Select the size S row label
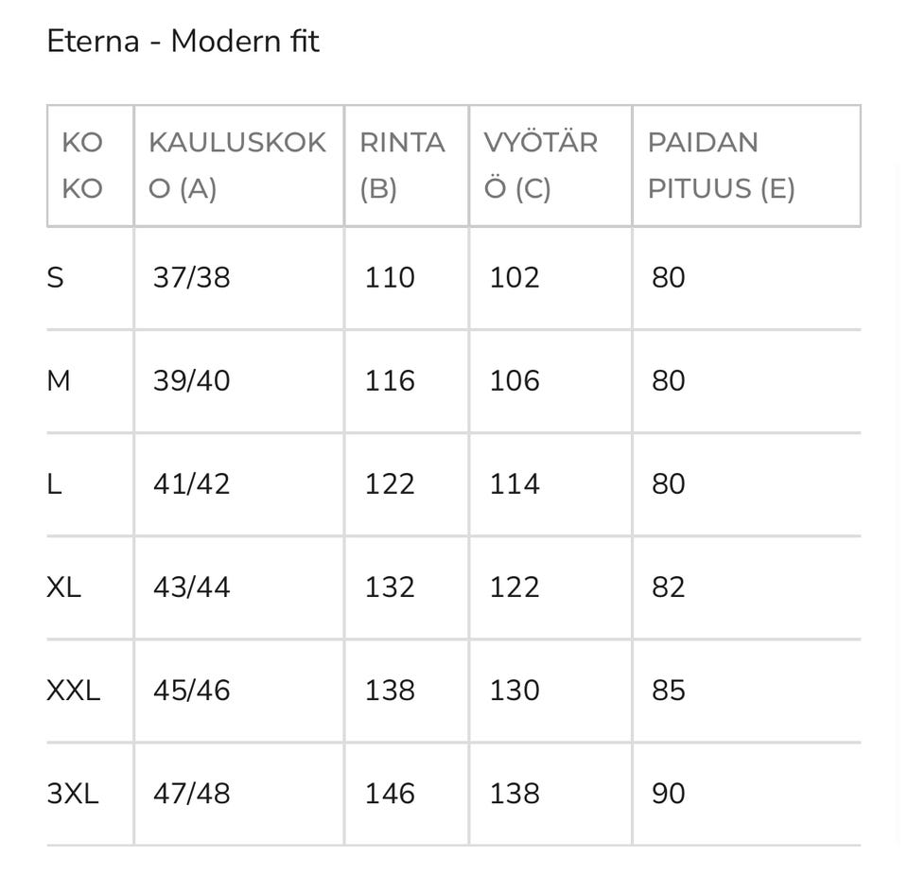The image size is (908, 875). (x=56, y=278)
